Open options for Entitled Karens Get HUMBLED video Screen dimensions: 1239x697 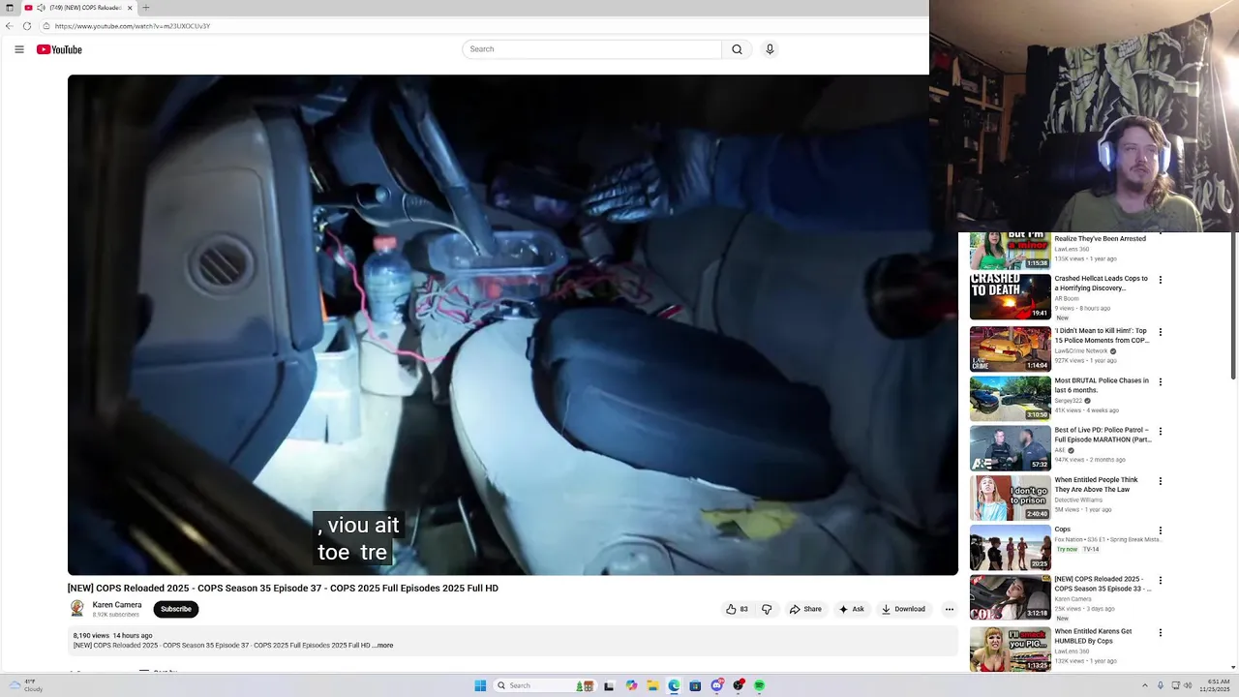coord(1161,633)
